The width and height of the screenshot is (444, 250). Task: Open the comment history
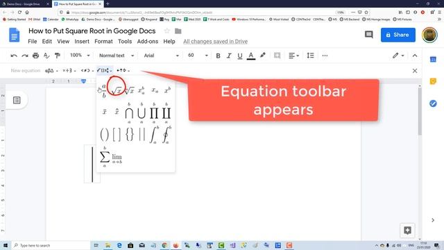coord(368,35)
